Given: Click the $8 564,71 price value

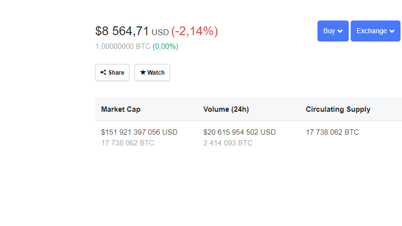Looking at the screenshot, I should (122, 31).
